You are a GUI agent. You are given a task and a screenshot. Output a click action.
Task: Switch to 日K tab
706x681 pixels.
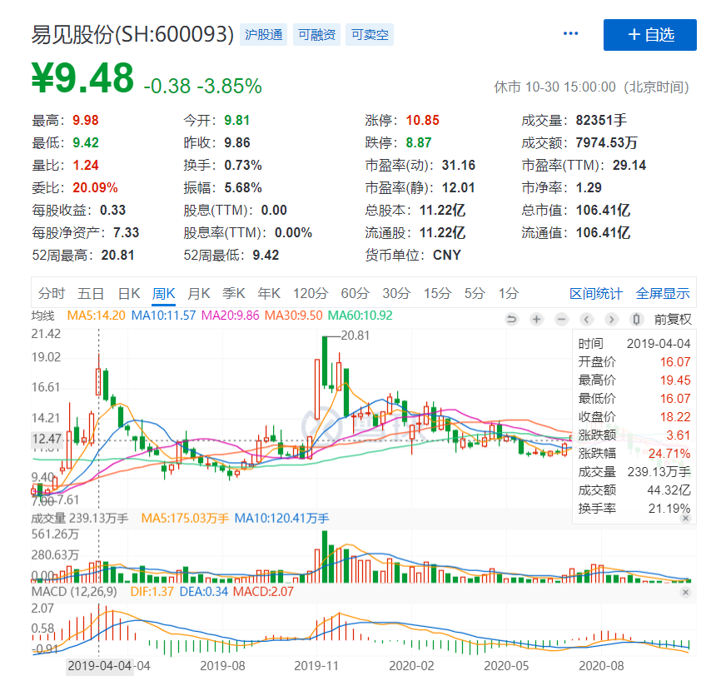click(129, 294)
